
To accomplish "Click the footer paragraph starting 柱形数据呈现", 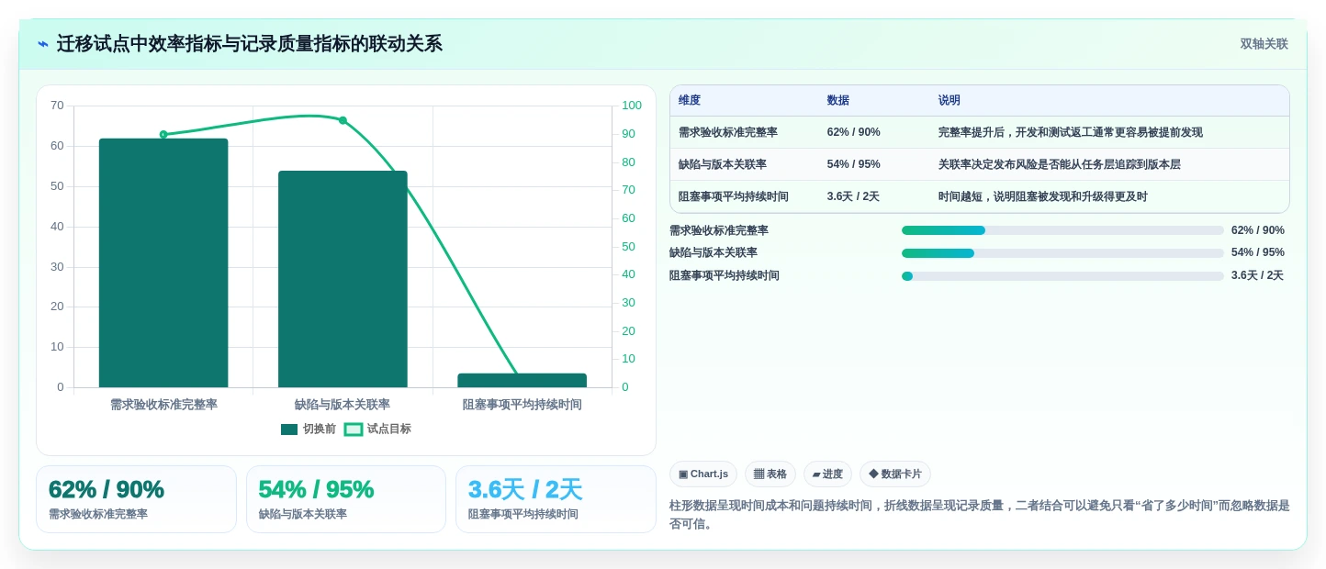I will point(980,514).
